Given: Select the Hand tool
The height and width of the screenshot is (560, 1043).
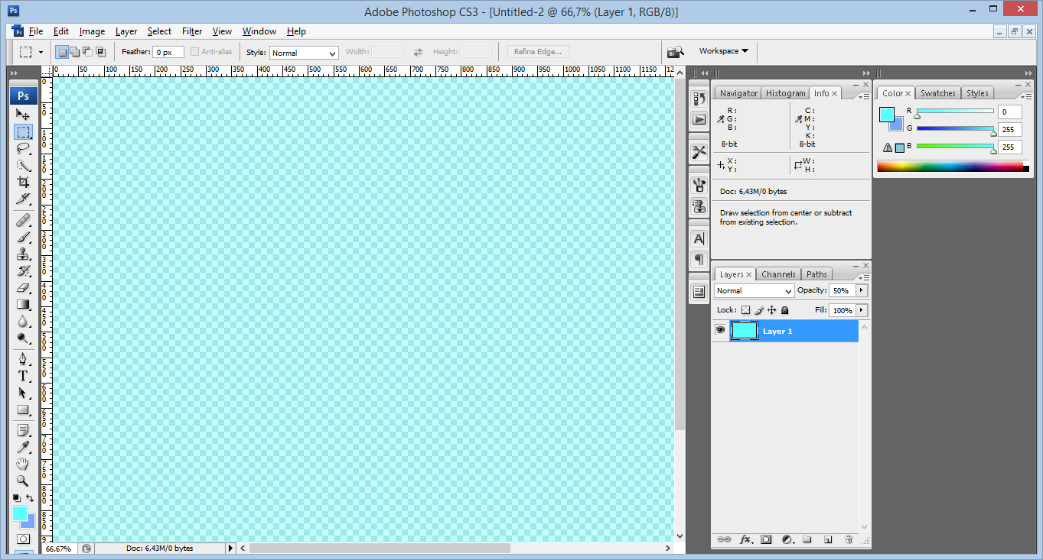Looking at the screenshot, I should [x=23, y=465].
